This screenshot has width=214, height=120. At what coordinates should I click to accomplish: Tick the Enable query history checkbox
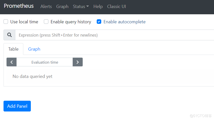(x=46, y=22)
